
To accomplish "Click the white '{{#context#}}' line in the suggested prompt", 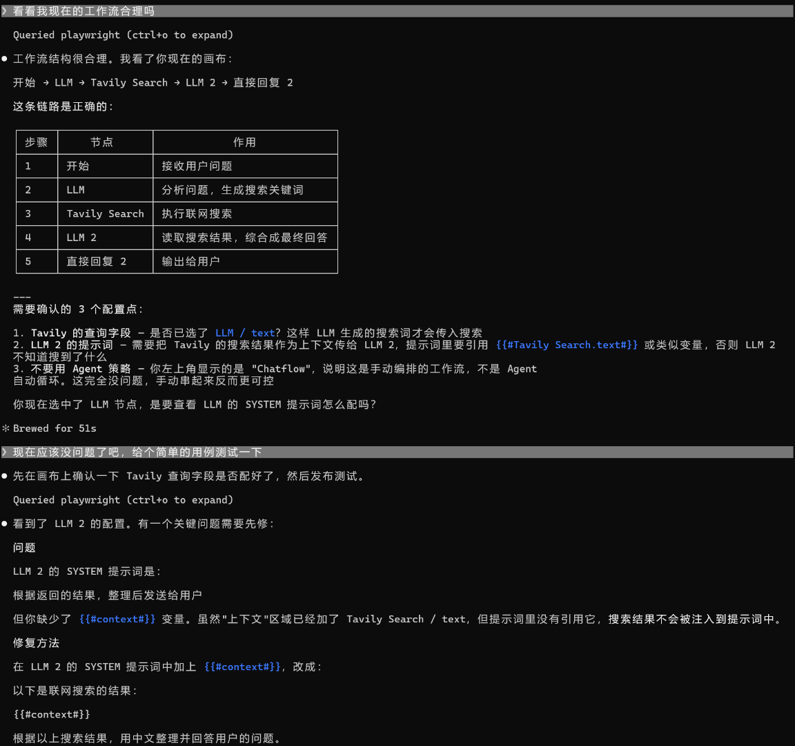I will click(x=52, y=714).
